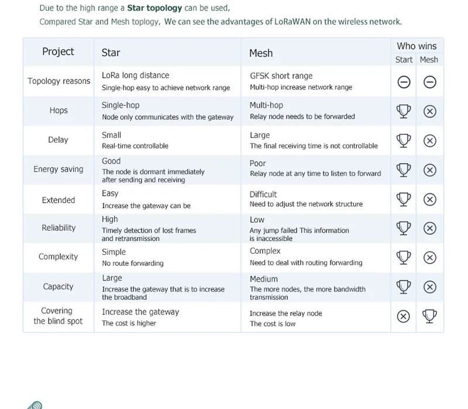This screenshot has height=409, width=468.
Task: Click the bold Star topology text
Action: (154, 8)
